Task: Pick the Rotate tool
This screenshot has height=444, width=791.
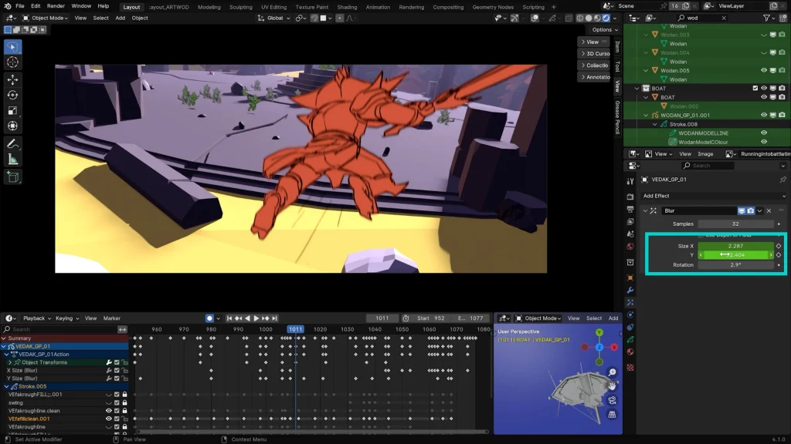Action: click(x=12, y=95)
